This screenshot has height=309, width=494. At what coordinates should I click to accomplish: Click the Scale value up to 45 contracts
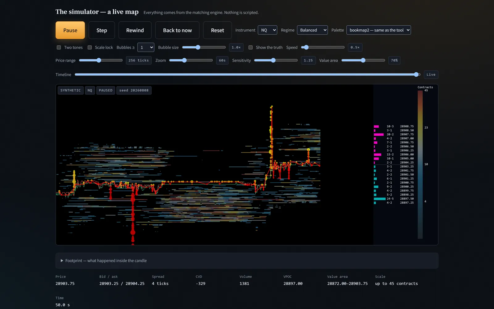(396, 283)
